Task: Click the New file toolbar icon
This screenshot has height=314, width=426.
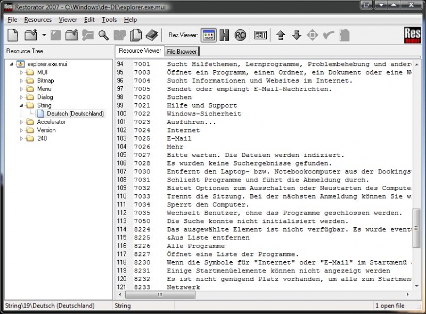Action: click(13, 35)
